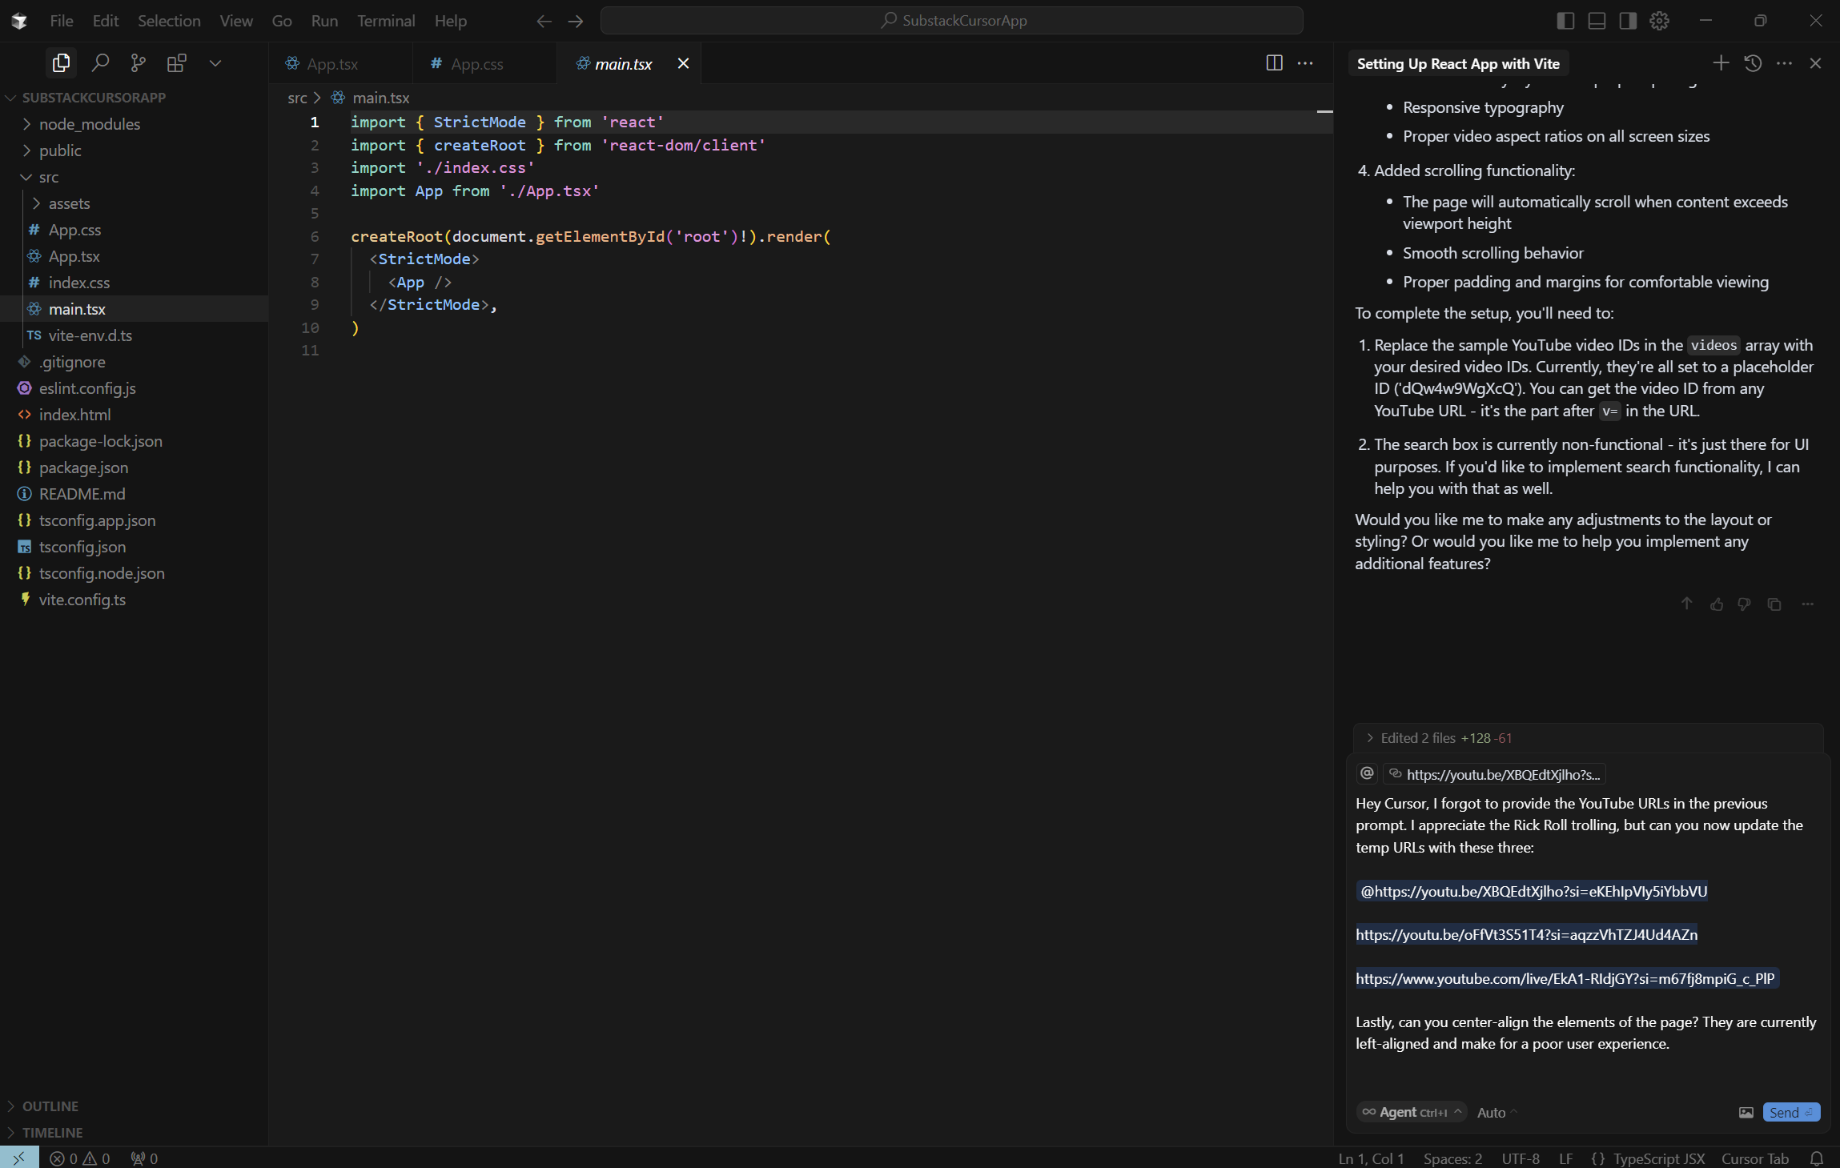Attach image to chat prompt
This screenshot has height=1168, width=1840.
tap(1746, 1112)
